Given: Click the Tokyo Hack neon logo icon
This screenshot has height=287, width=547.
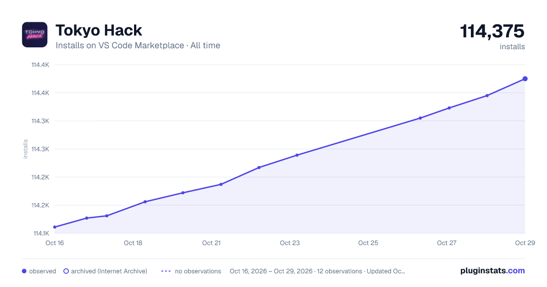Looking at the screenshot, I should coord(35,35).
